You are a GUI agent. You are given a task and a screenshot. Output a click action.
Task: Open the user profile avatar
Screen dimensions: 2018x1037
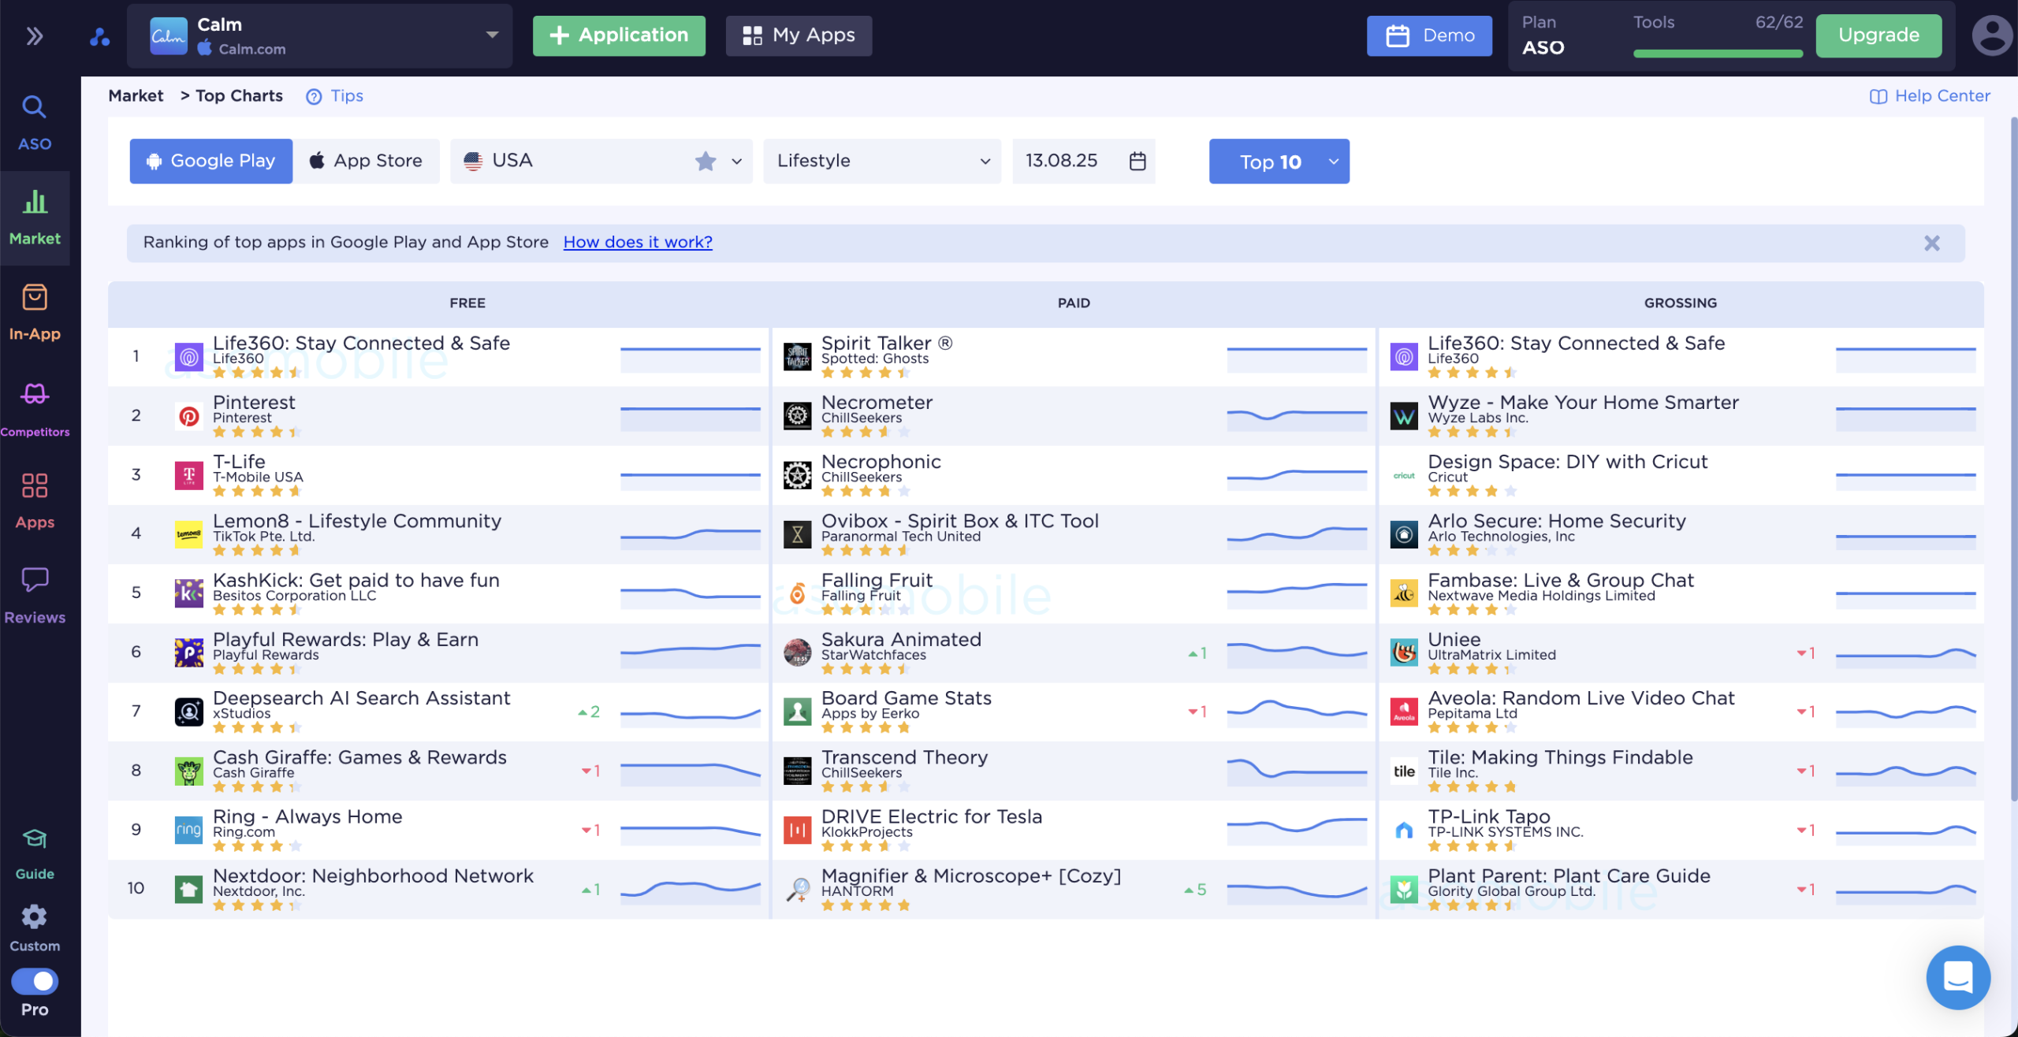(1991, 35)
